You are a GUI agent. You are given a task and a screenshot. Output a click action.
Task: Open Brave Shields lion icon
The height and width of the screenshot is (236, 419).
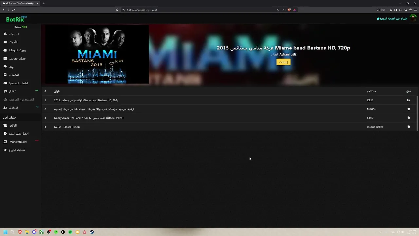[x=289, y=10]
